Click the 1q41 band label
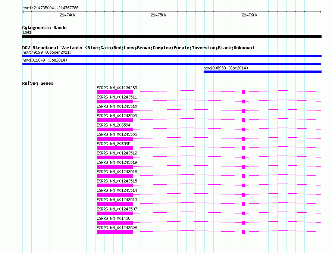332x253 pixels. click(x=27, y=32)
